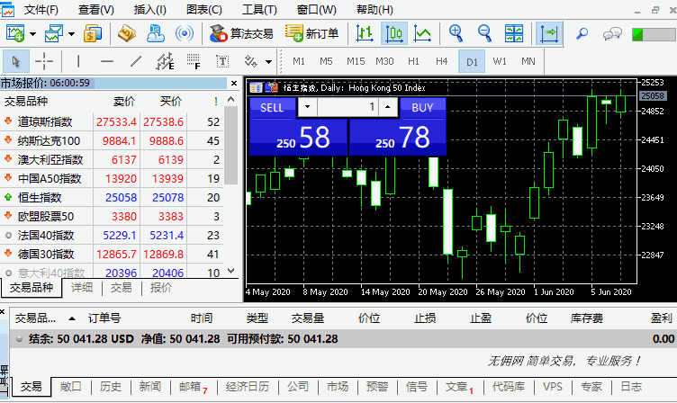Click the zoom in magnifier icon
The width and height of the screenshot is (677, 403).
click(456, 34)
